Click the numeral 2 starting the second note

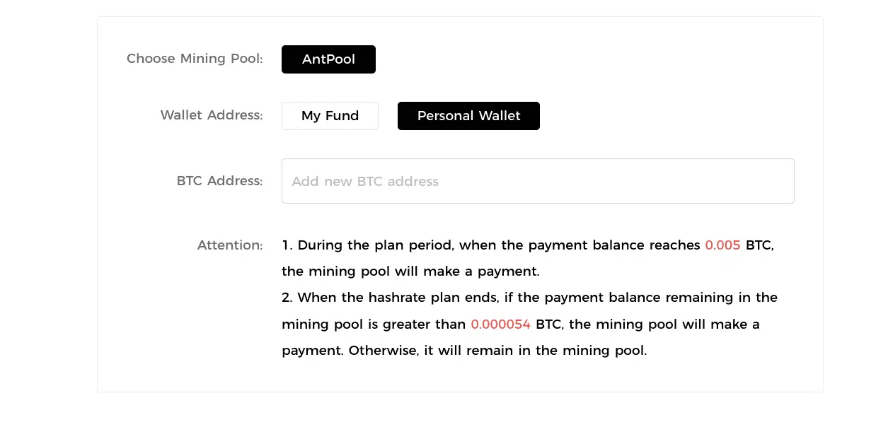pyautogui.click(x=286, y=298)
